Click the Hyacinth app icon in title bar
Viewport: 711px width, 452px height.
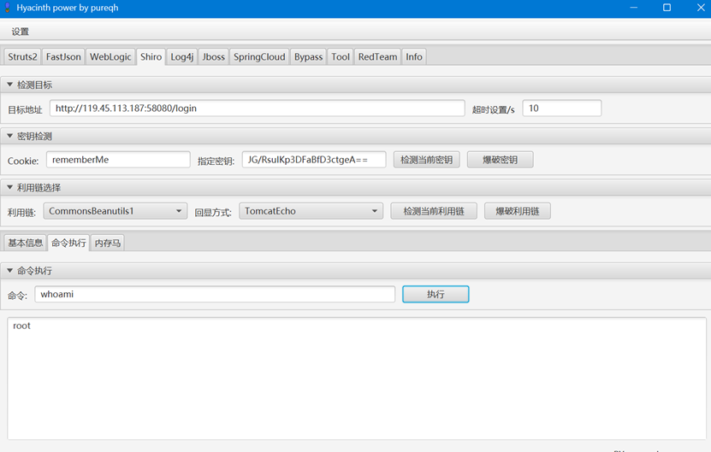[7, 7]
